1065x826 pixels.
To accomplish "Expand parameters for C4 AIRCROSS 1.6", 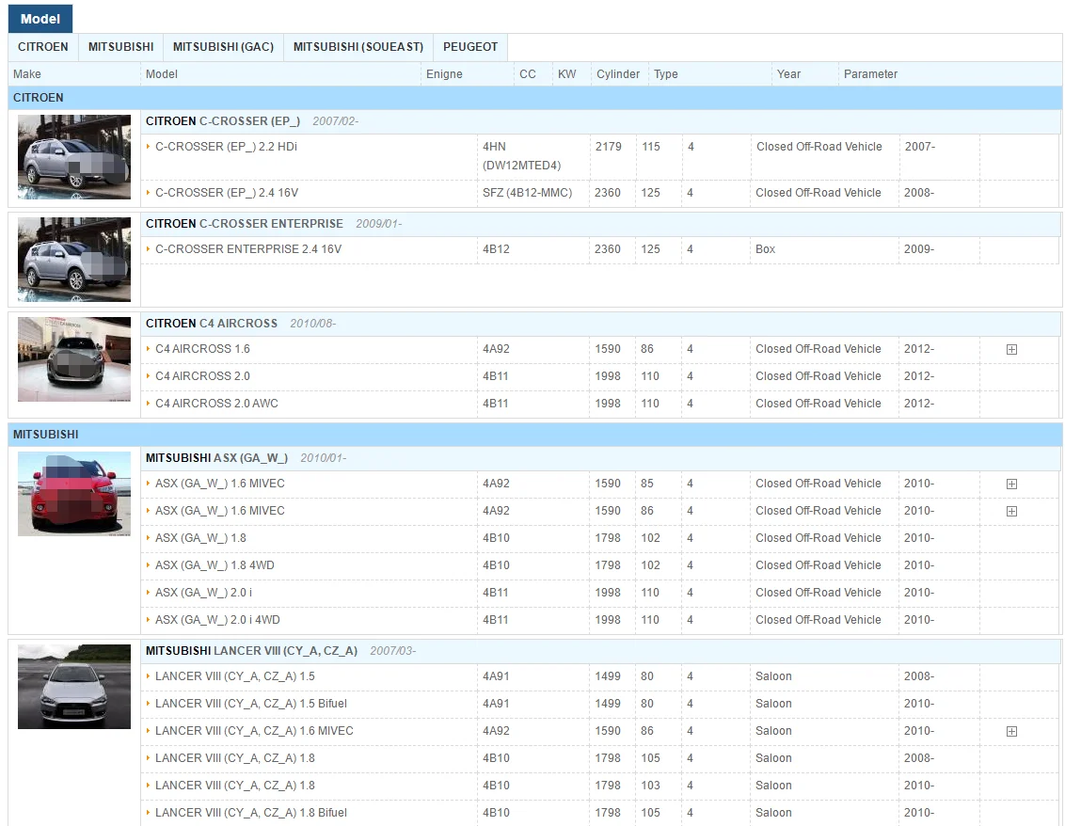I will (1011, 349).
